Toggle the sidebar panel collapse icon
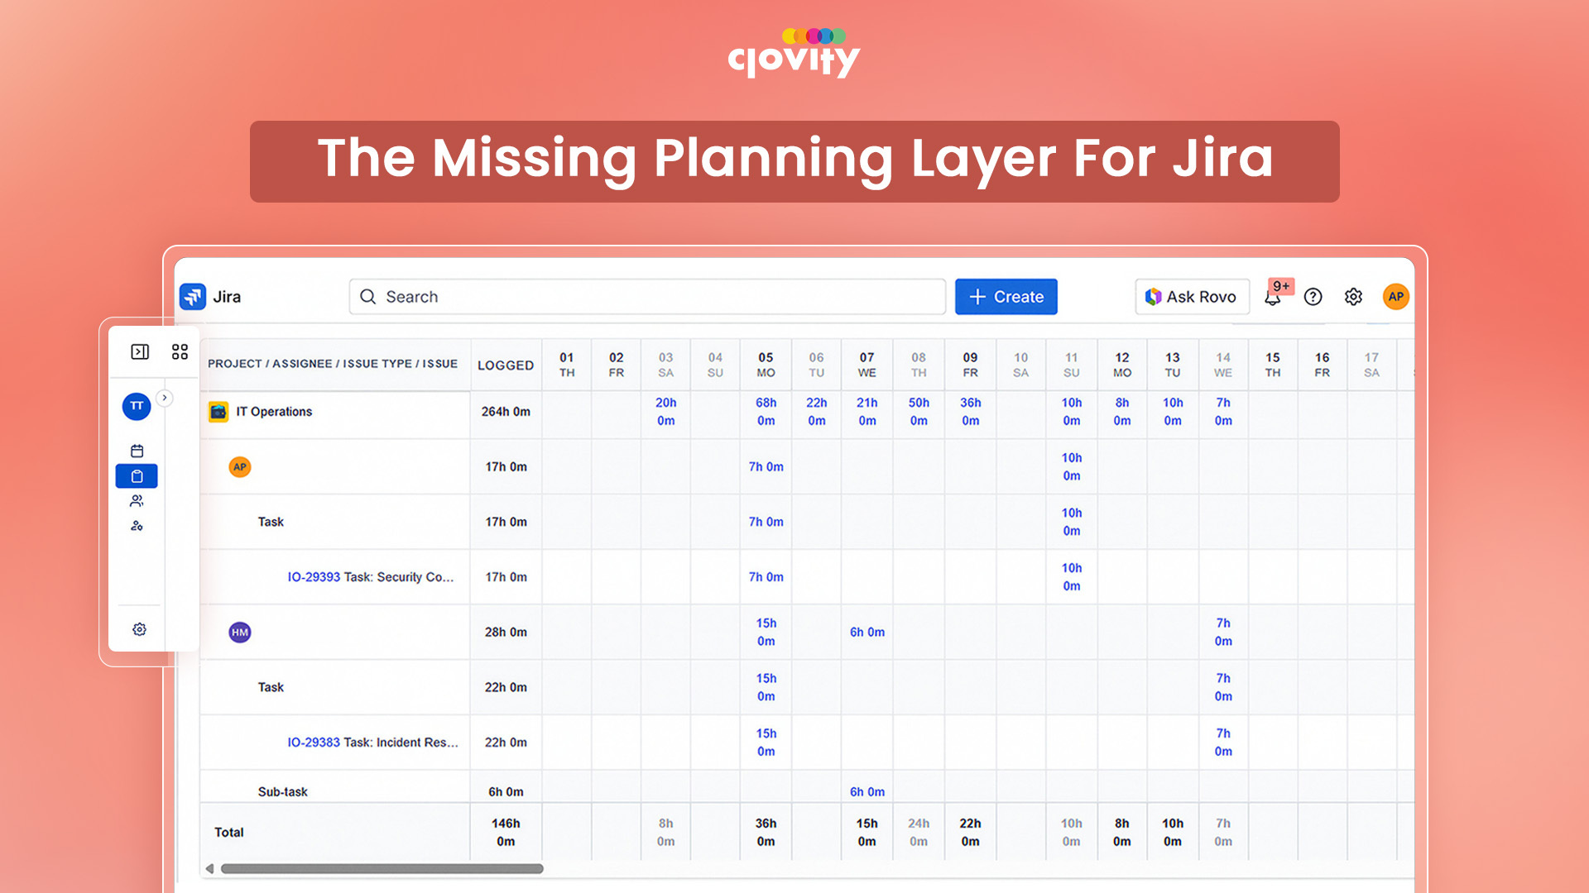Viewport: 1589px width, 893px height. 140,351
